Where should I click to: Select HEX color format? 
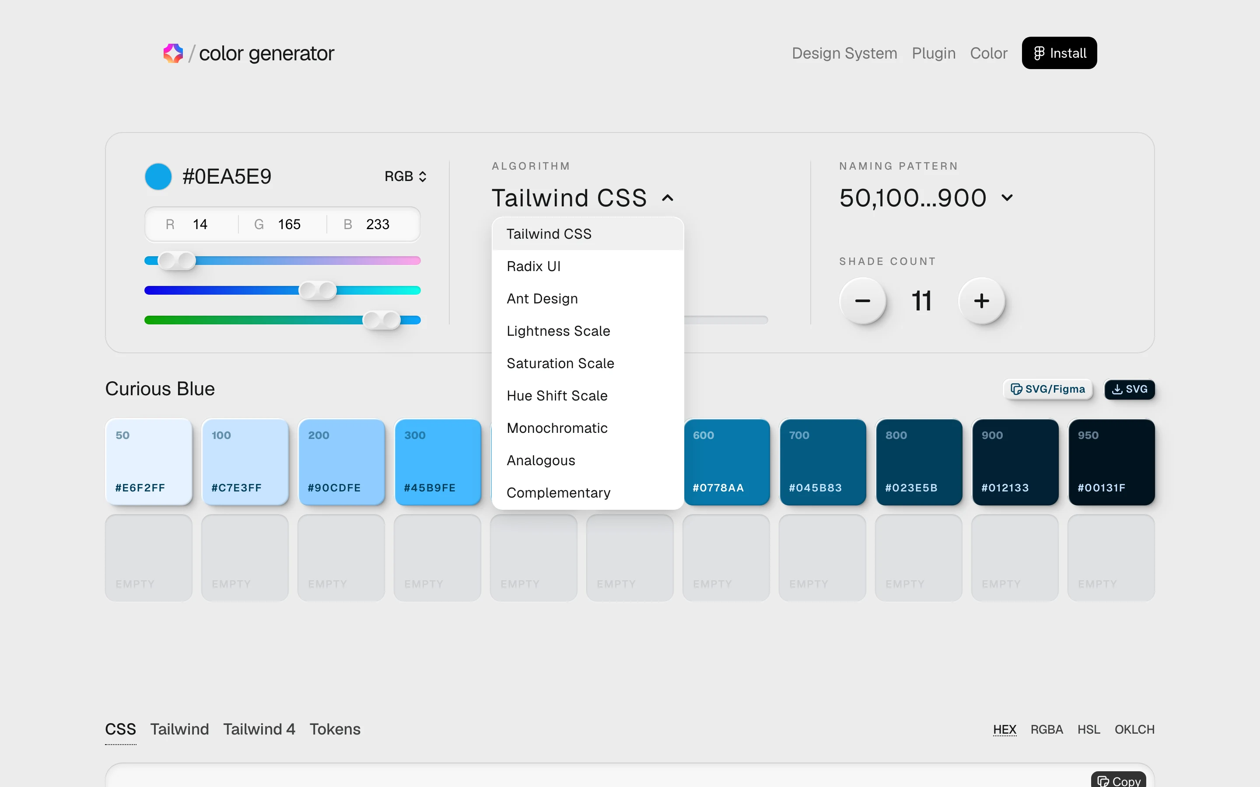[x=1004, y=730]
